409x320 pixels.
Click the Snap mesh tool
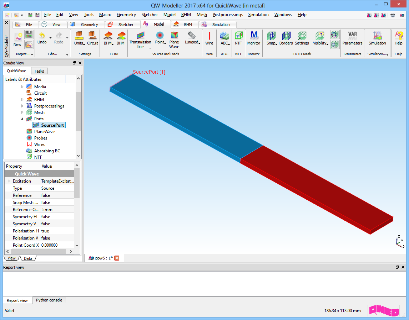click(271, 38)
